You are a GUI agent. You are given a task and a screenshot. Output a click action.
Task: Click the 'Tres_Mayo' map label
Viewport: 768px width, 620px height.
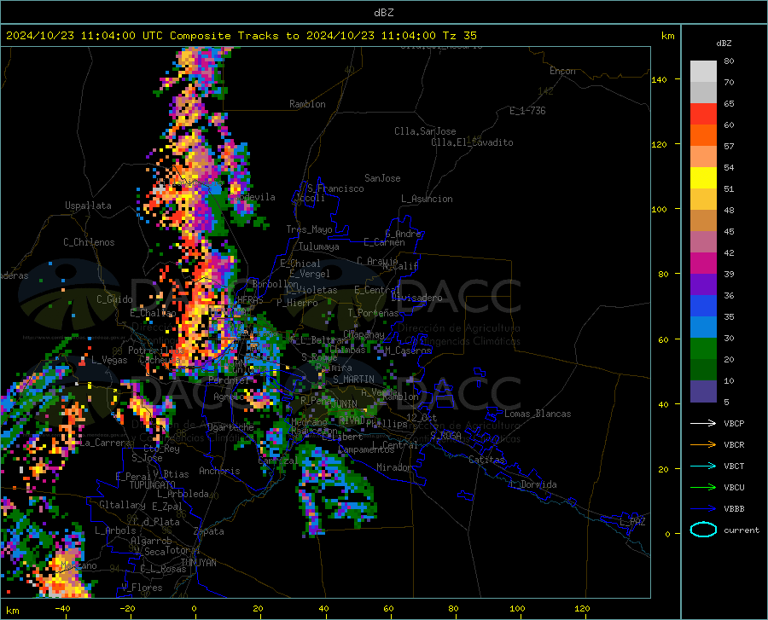[x=309, y=229]
